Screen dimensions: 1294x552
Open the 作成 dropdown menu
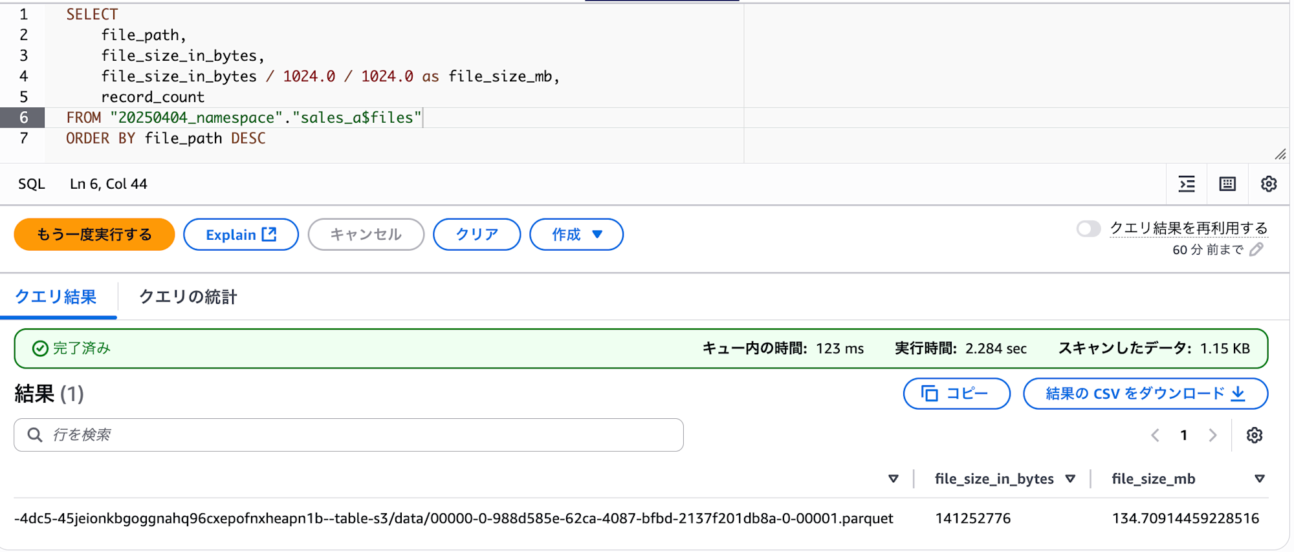(x=576, y=235)
